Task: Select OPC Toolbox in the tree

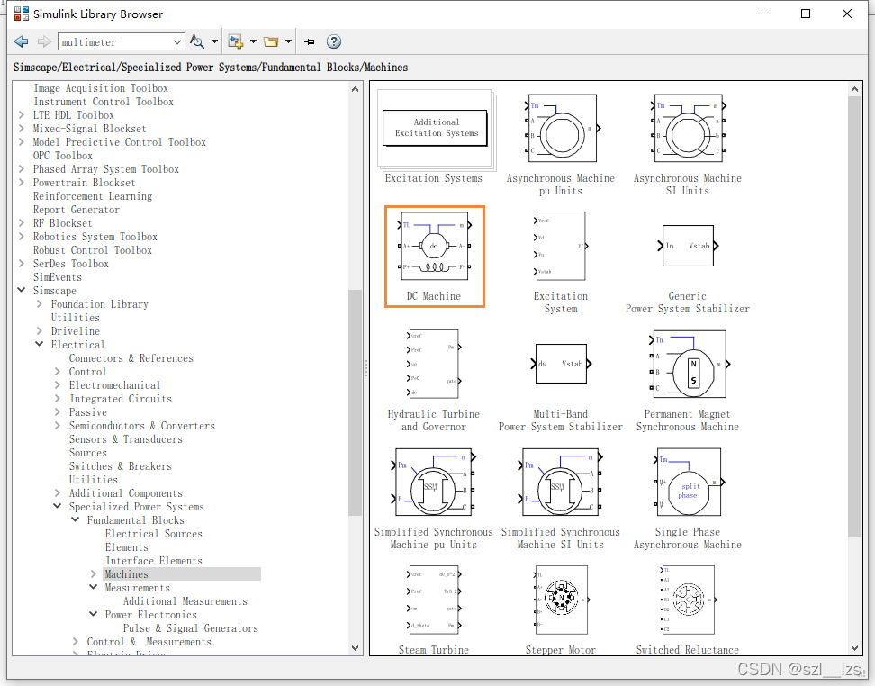Action: (62, 156)
